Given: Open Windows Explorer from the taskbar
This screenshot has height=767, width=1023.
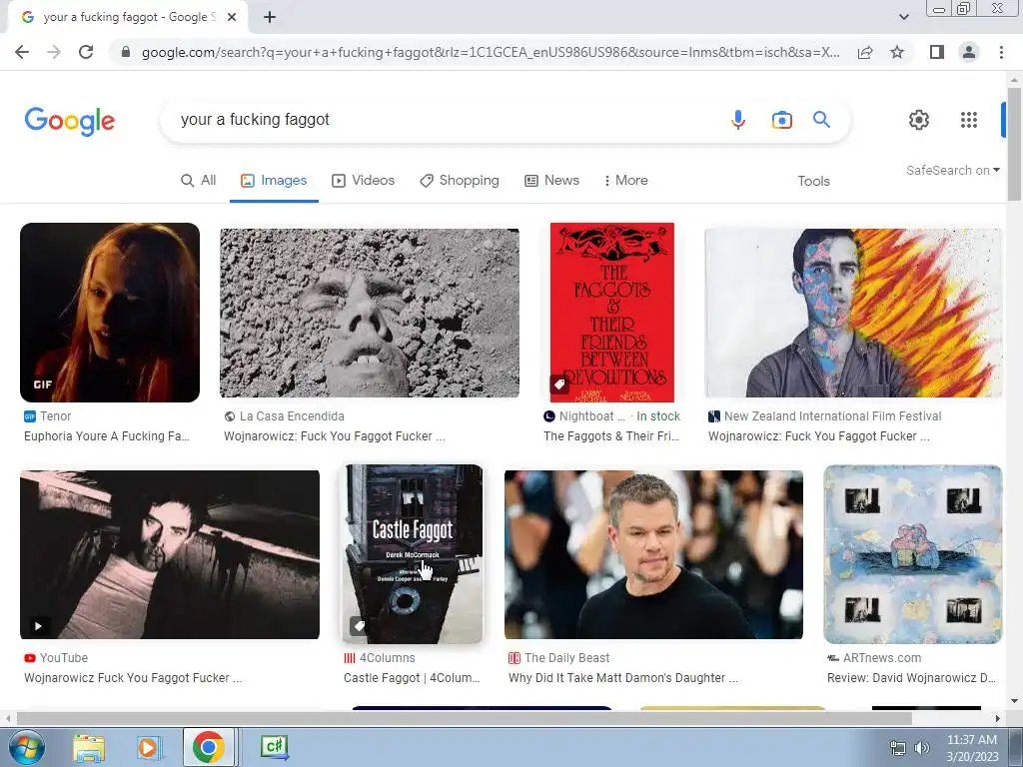Looking at the screenshot, I should [89, 747].
